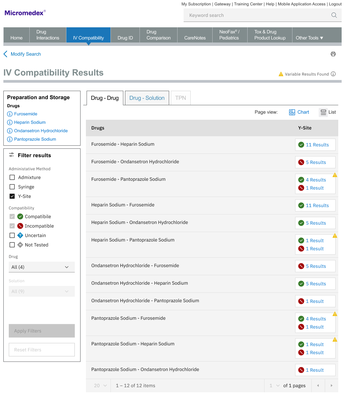Viewport: 345px width, 399px height.
Task: Switch to the Drug - Solution tab
Action: (x=147, y=98)
